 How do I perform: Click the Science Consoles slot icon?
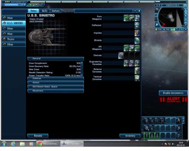tap(137, 71)
